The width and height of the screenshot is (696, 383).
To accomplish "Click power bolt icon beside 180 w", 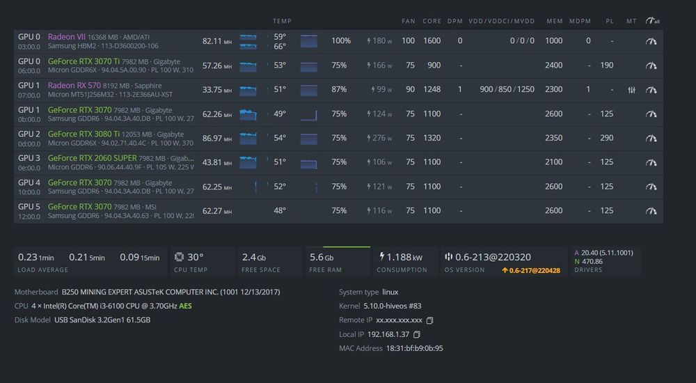I will [369, 41].
